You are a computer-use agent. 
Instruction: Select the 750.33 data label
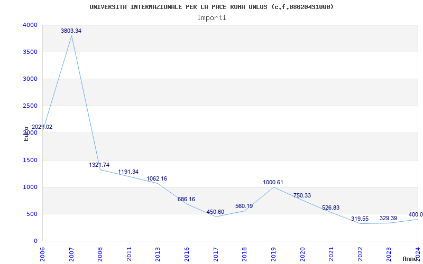[x=302, y=195]
